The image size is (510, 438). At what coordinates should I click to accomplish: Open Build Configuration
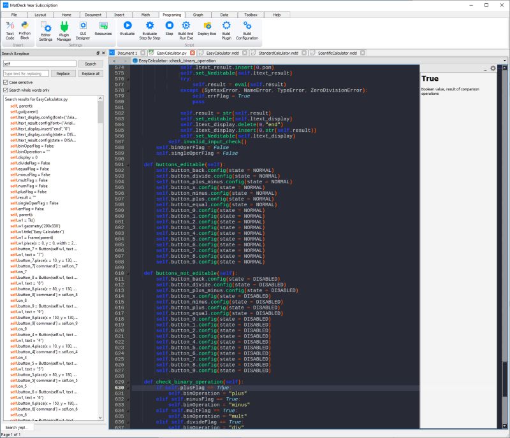pyautogui.click(x=247, y=28)
